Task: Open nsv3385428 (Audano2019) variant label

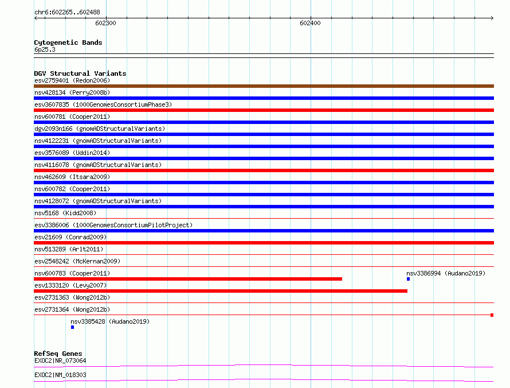Action: tap(110, 321)
